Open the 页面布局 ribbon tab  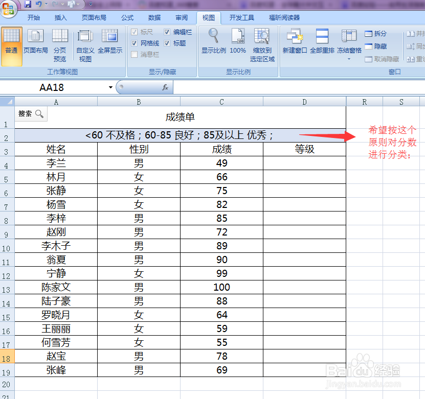click(x=94, y=18)
